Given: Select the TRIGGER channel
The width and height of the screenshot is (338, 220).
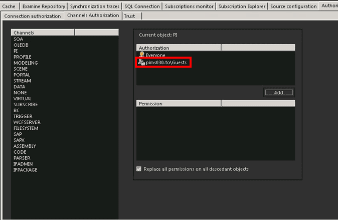Looking at the screenshot, I should (23, 116).
